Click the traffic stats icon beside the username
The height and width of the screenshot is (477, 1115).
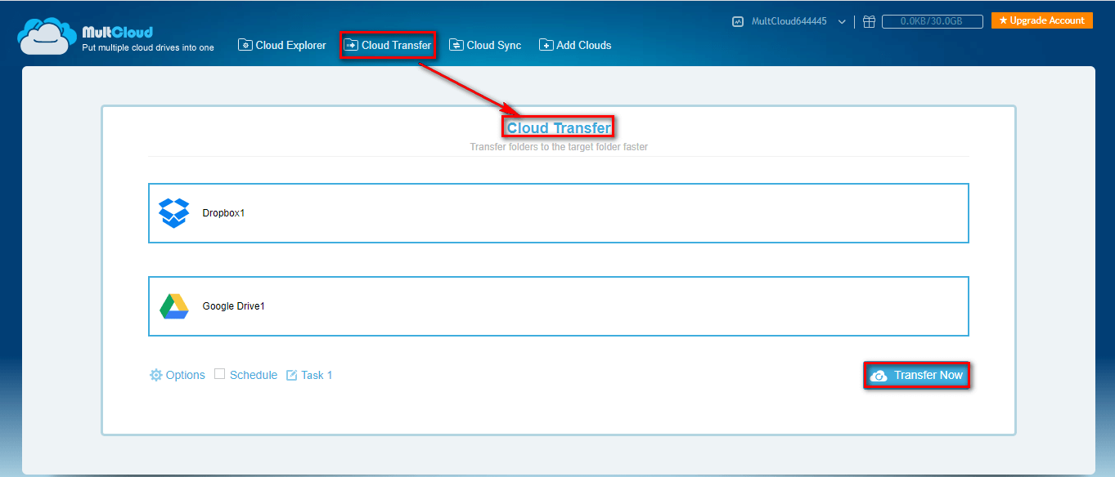[737, 22]
